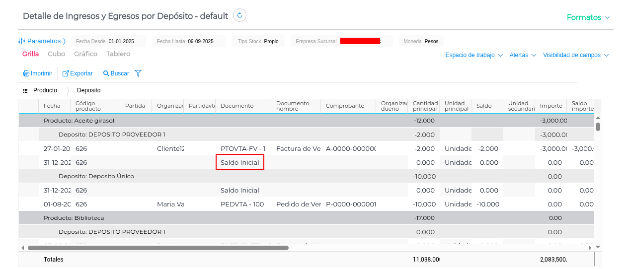Screen dimensions: 626x269
Task: Click the Tipo Stock Propio field
Action: point(258,41)
